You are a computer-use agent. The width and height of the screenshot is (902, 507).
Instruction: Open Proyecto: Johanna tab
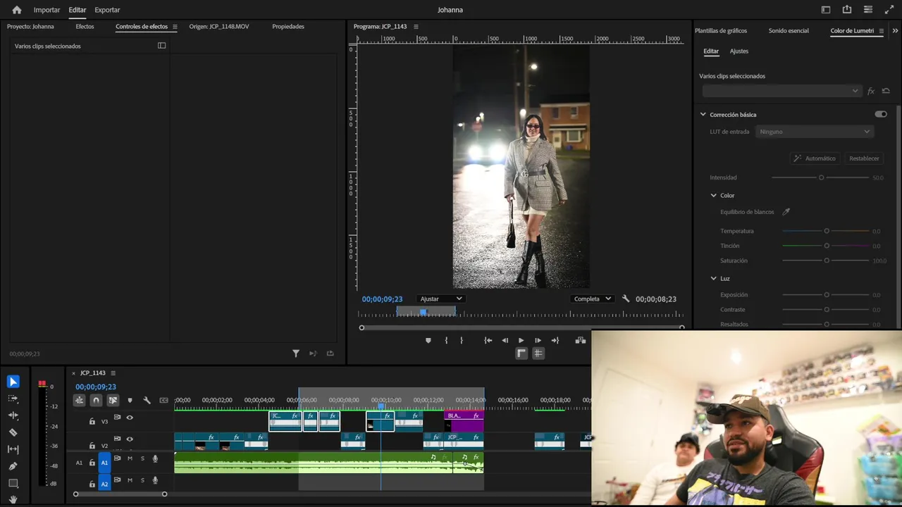pyautogui.click(x=30, y=27)
